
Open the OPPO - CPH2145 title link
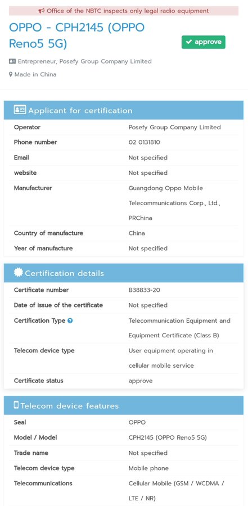77,35
